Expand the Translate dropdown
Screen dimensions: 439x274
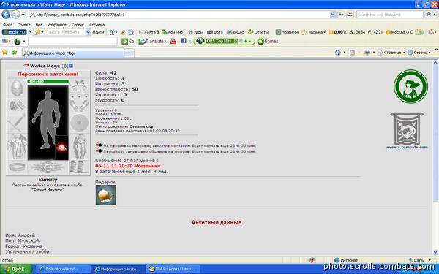click(165, 42)
